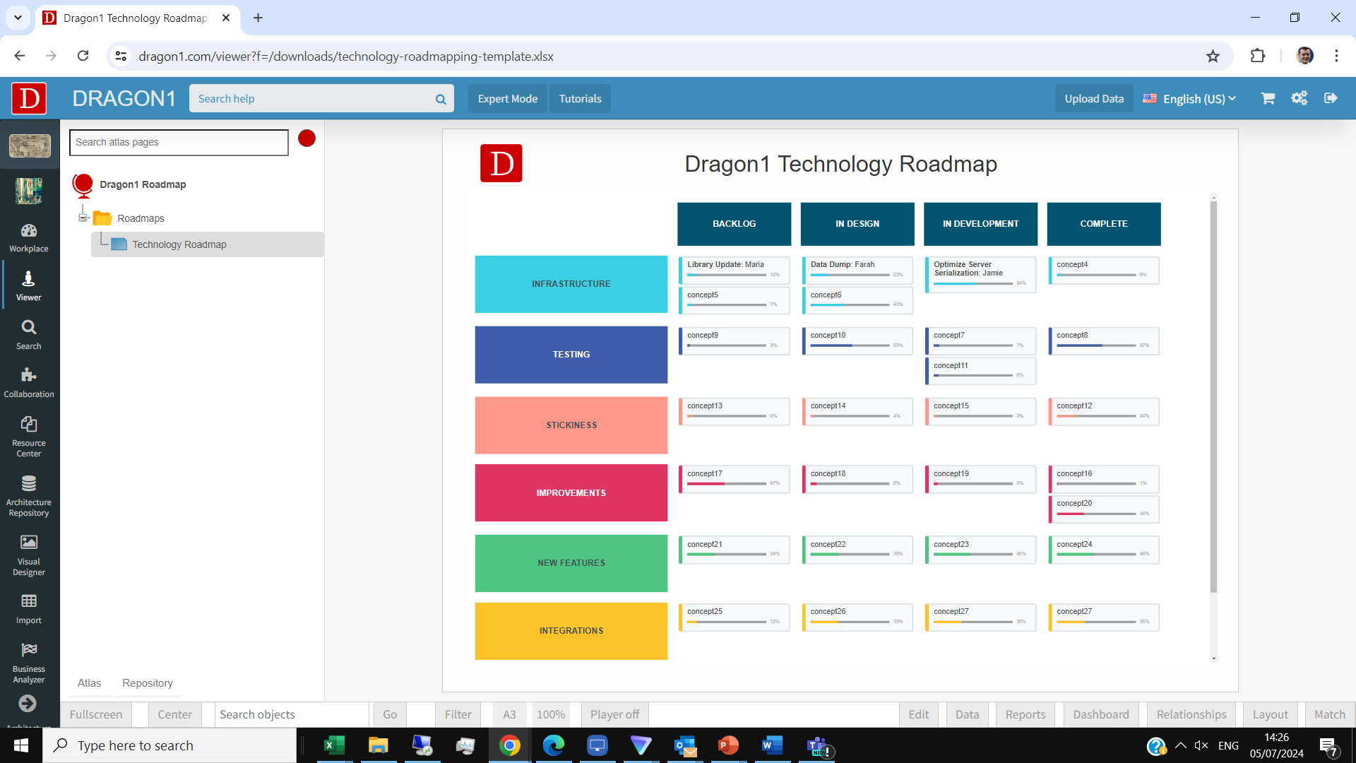The width and height of the screenshot is (1356, 763).
Task: Toggle Expert Mode
Action: click(508, 99)
